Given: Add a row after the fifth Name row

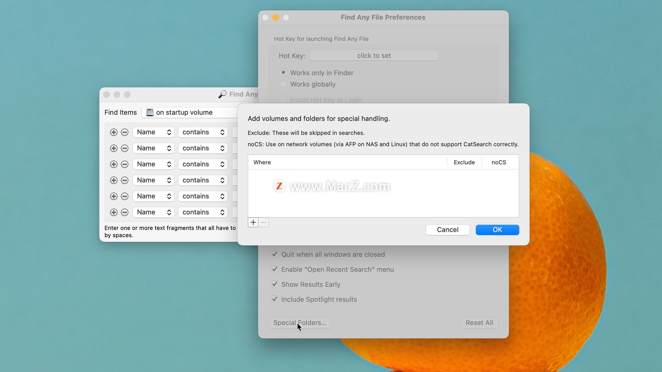Looking at the screenshot, I should pos(114,196).
